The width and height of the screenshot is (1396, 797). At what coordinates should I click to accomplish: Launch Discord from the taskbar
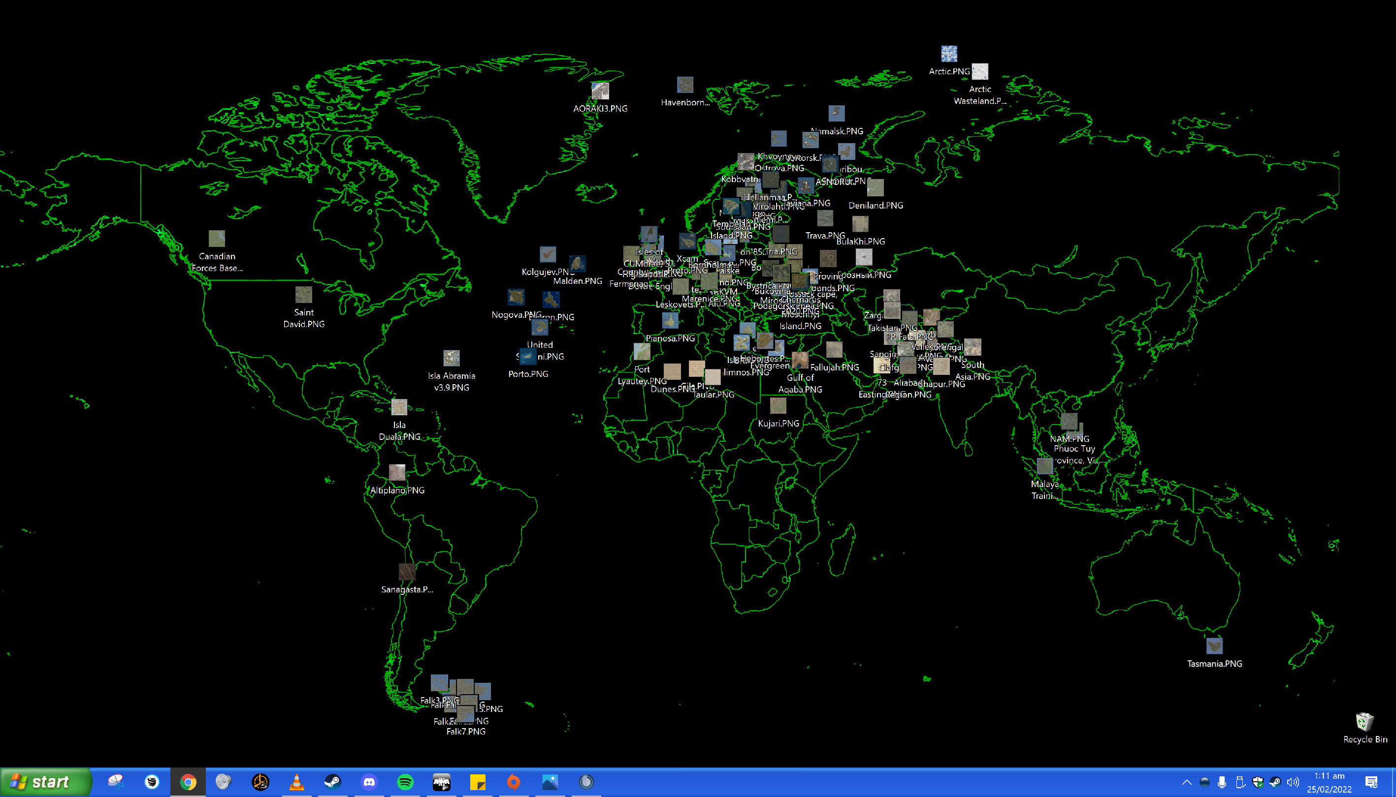[369, 782]
